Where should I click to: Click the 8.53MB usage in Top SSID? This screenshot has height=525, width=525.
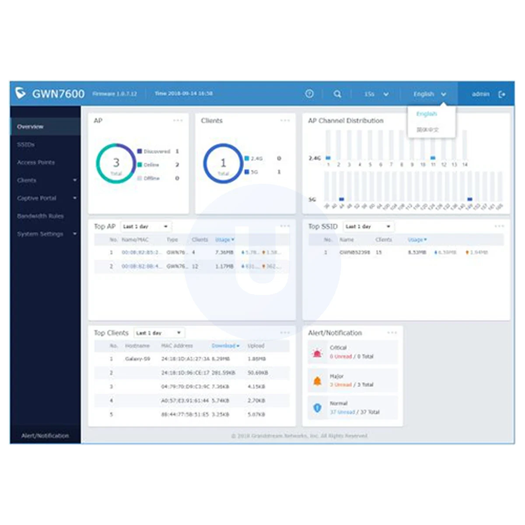416,252
